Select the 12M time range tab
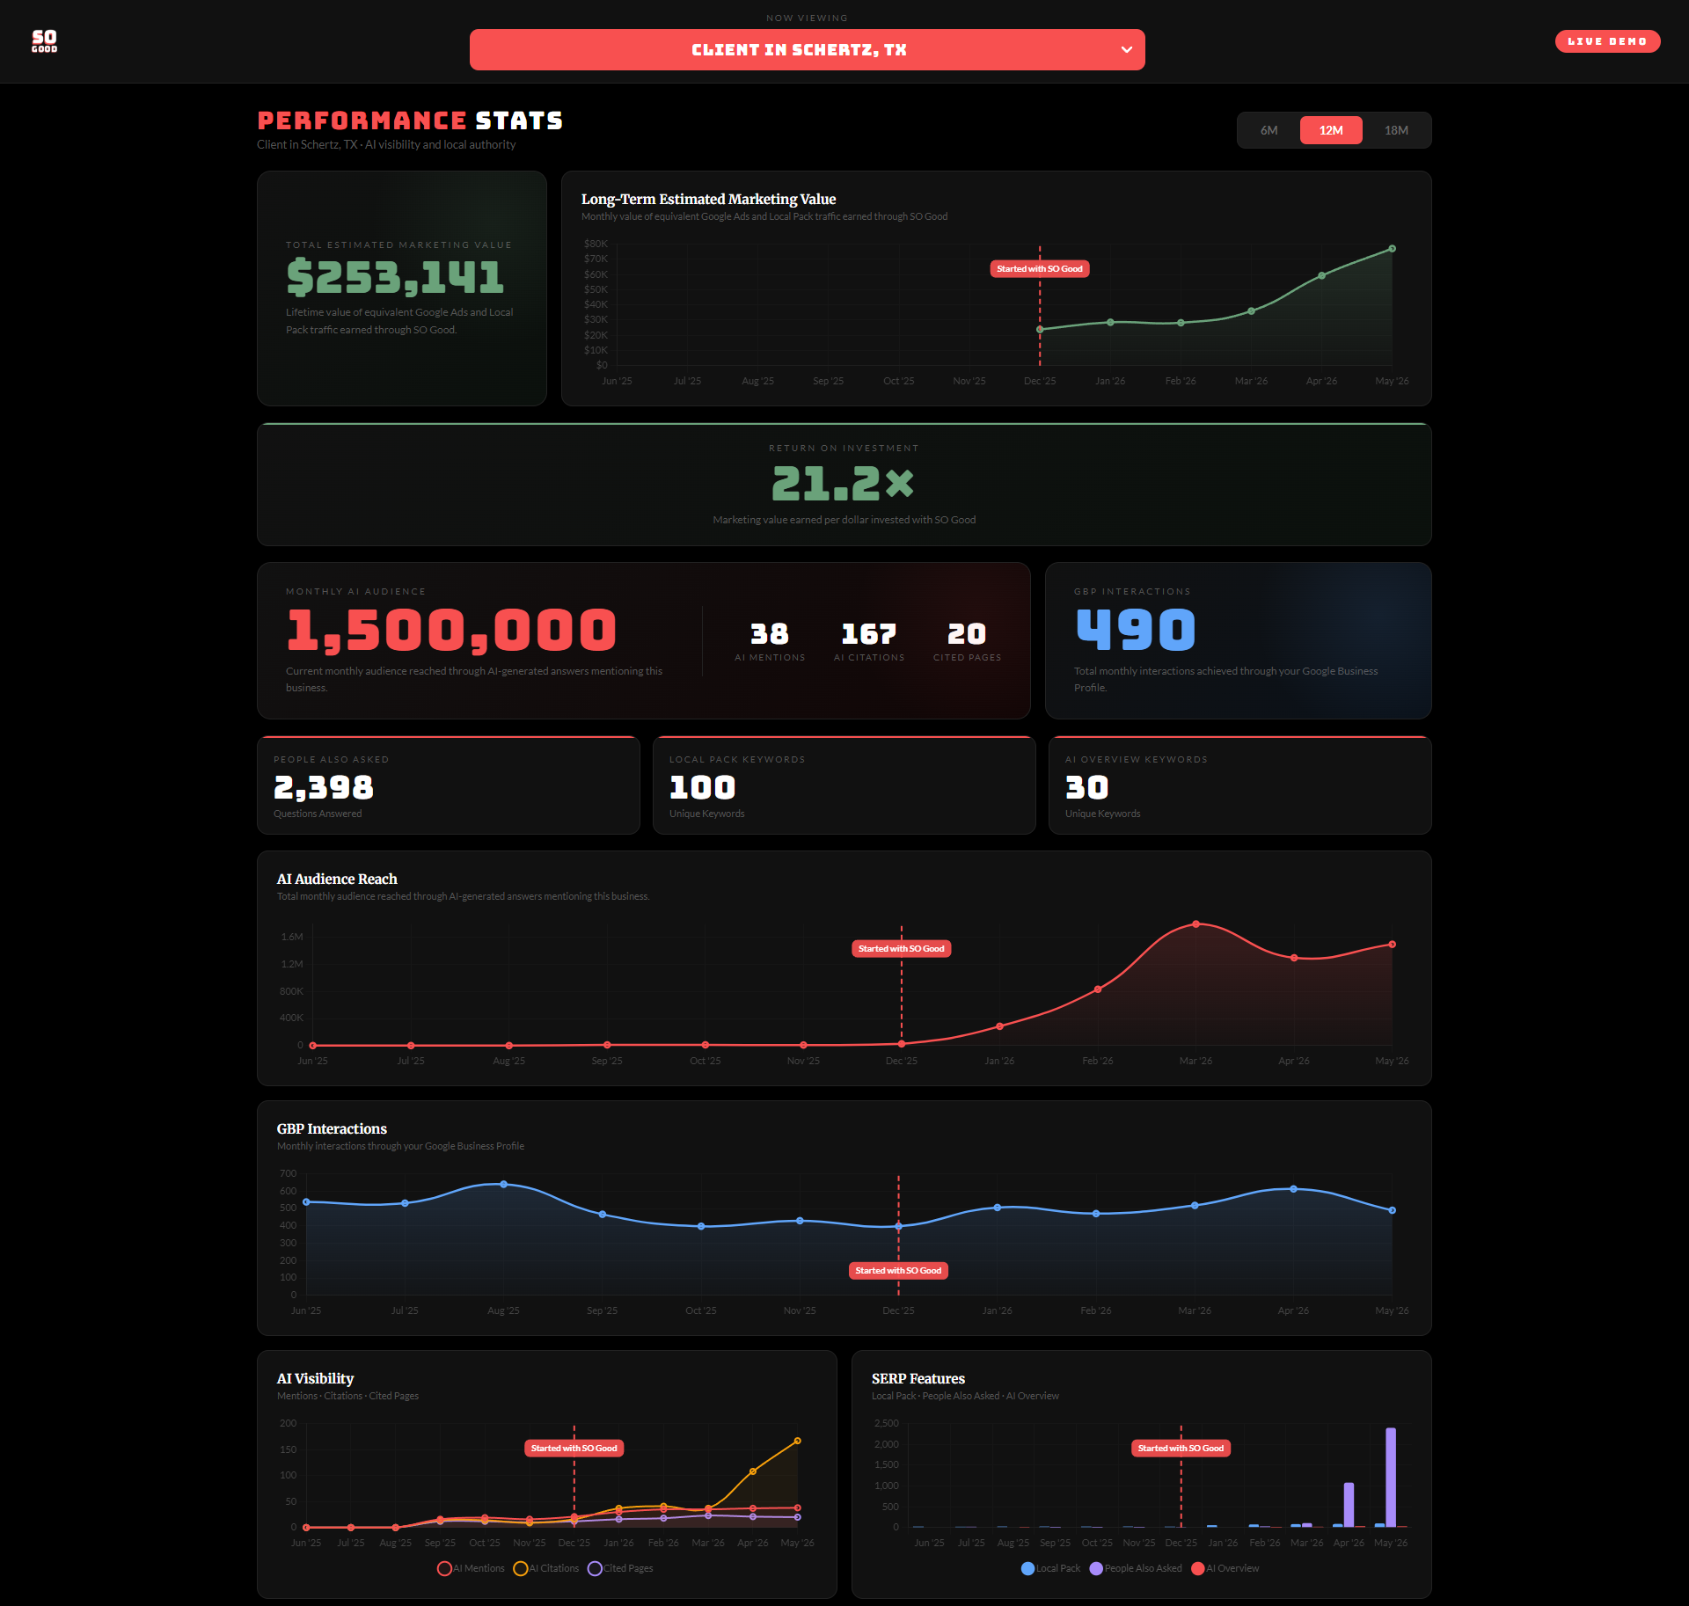This screenshot has width=1689, height=1606. pyautogui.click(x=1331, y=130)
